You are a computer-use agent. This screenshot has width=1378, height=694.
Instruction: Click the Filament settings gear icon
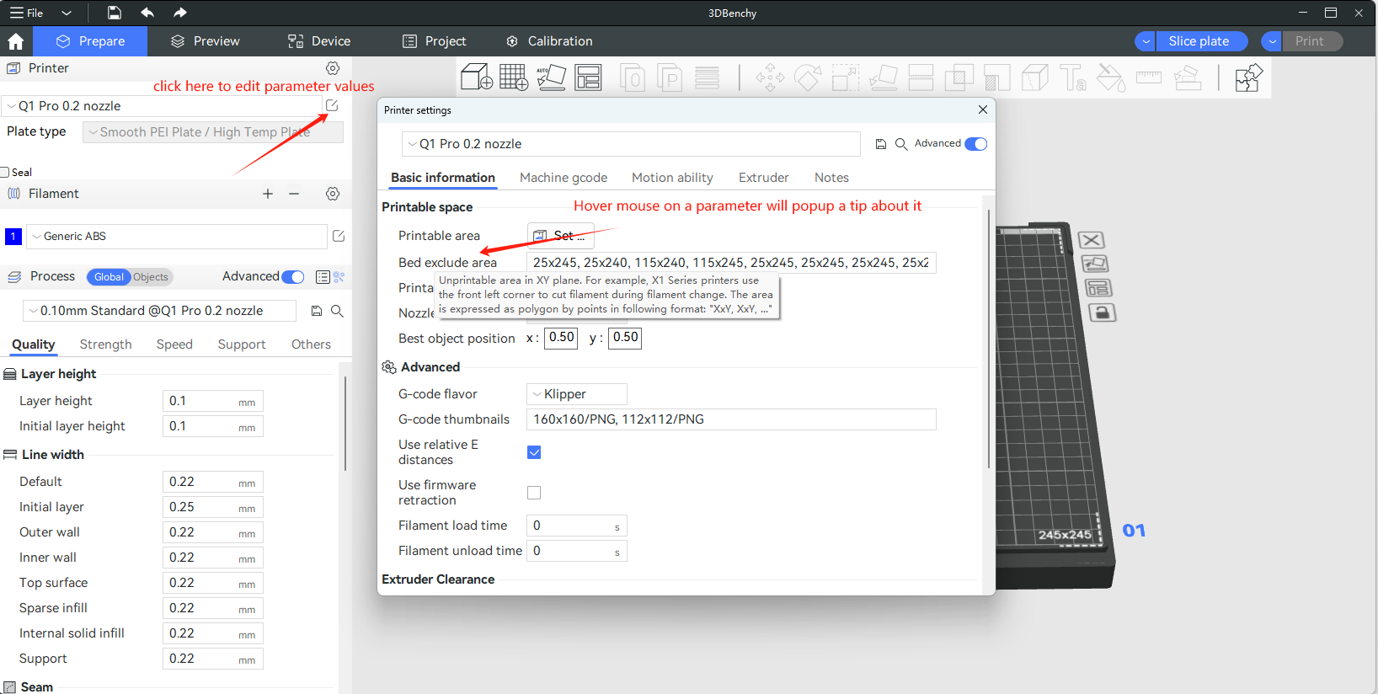tap(333, 194)
